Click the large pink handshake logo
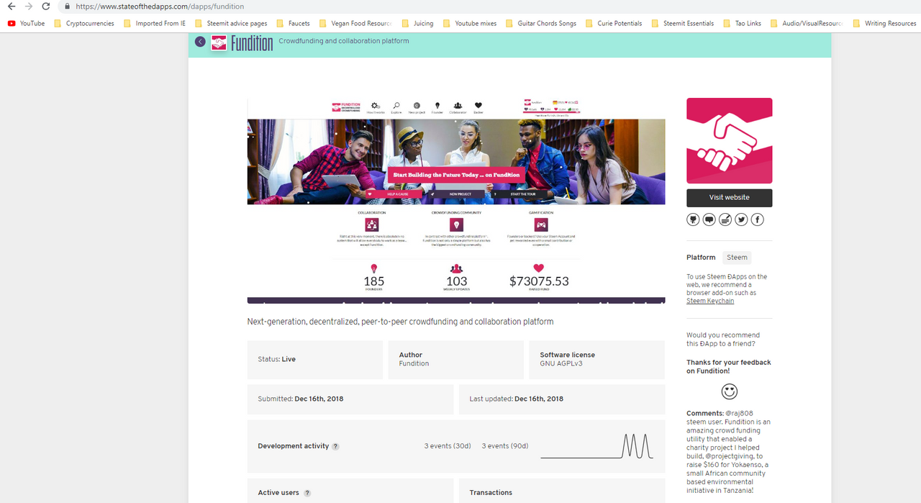 (x=729, y=141)
